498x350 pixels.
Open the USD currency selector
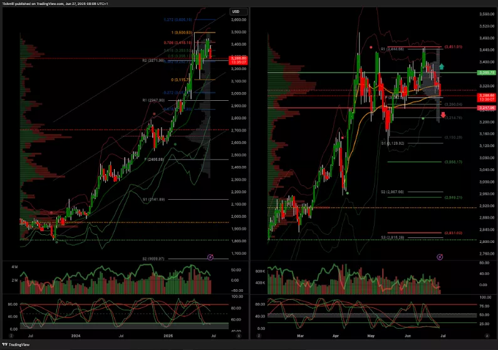tap(236, 11)
